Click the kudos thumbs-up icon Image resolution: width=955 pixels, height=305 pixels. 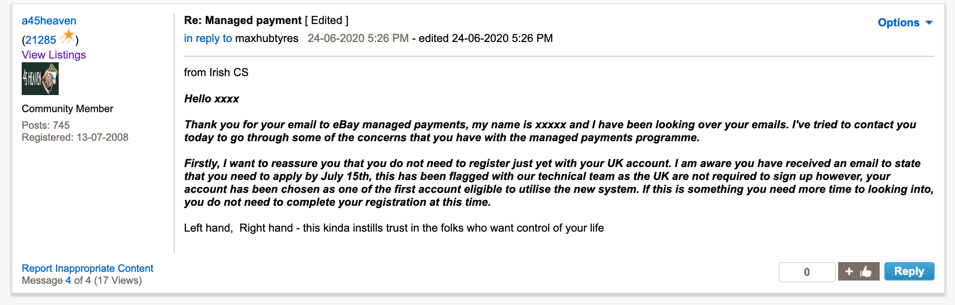(x=866, y=271)
